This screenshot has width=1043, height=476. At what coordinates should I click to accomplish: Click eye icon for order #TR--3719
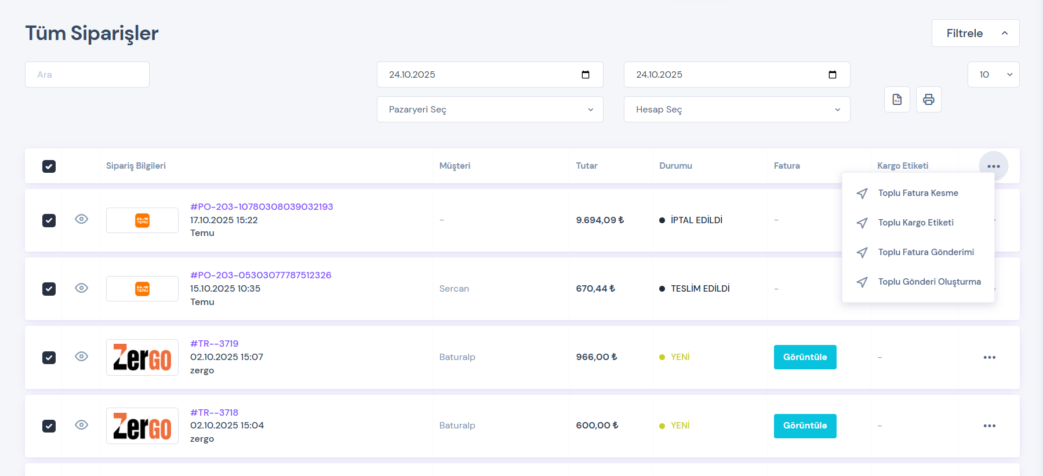82,357
